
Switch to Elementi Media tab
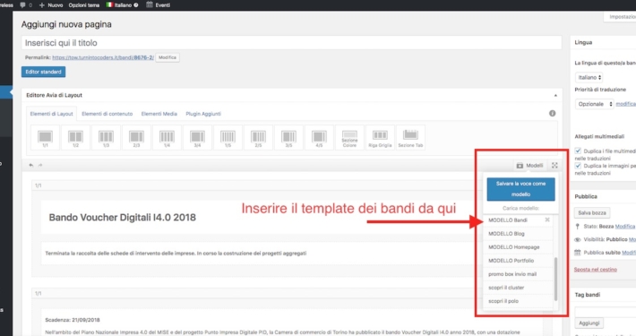[x=159, y=114]
